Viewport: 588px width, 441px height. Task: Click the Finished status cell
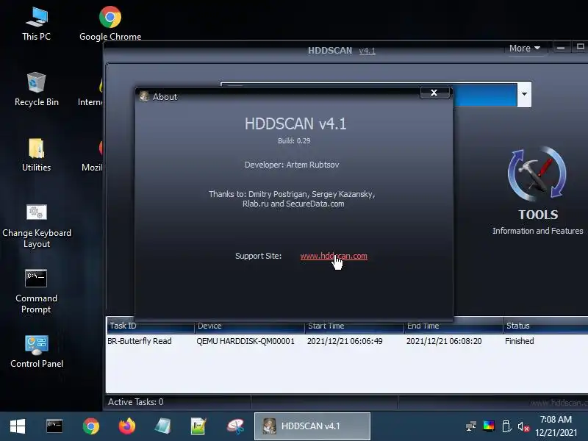[x=520, y=341]
